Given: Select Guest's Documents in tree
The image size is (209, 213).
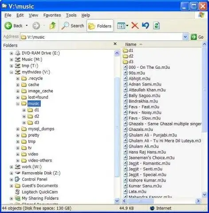Looking at the screenshot, I should click(40, 185).
